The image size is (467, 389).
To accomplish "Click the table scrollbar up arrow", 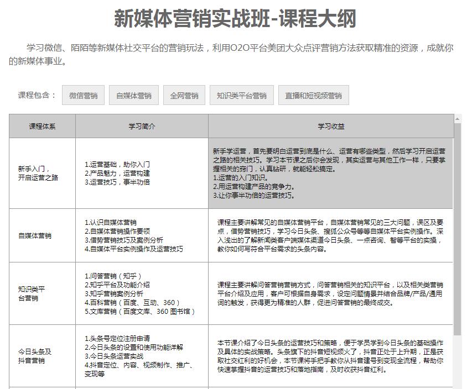I will tap(457, 119).
